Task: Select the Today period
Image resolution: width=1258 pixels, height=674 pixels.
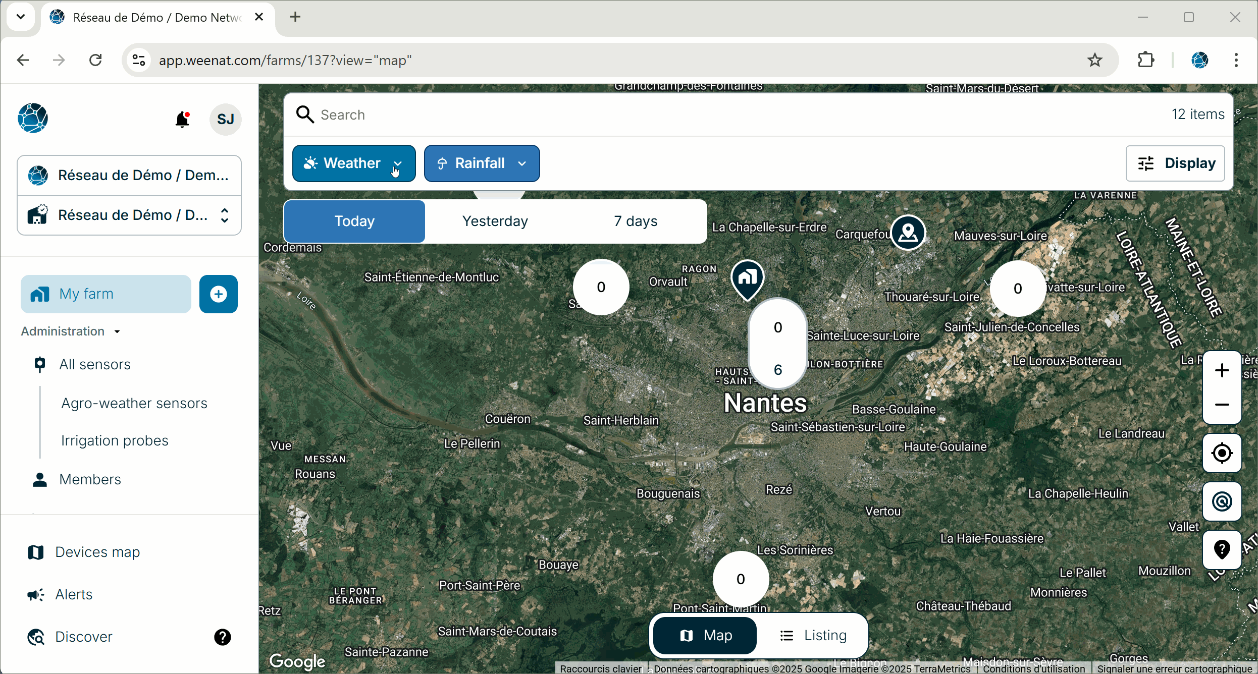Action: [x=354, y=221]
